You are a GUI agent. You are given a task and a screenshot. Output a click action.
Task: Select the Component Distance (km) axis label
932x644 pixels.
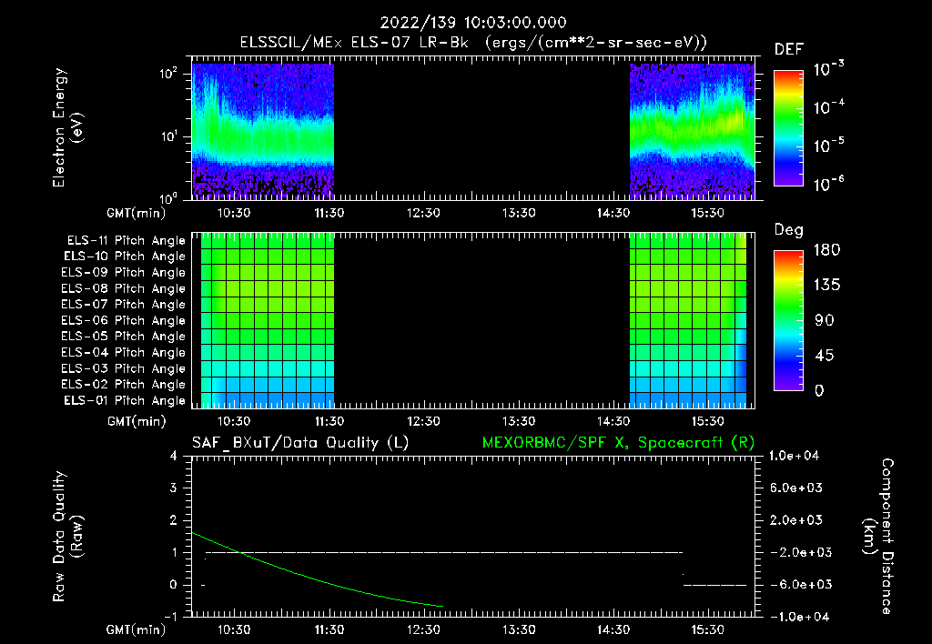point(880,537)
